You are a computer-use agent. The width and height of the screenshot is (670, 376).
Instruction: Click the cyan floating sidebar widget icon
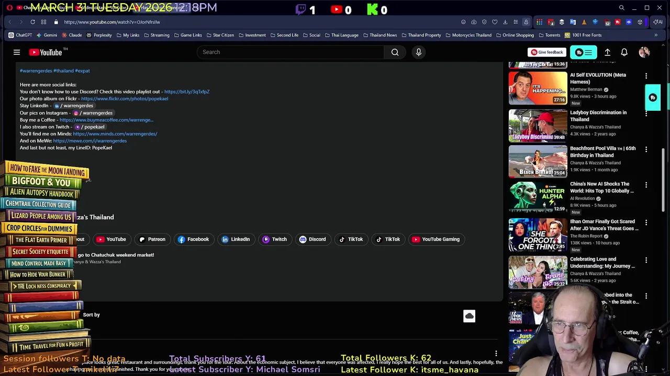coord(653,98)
